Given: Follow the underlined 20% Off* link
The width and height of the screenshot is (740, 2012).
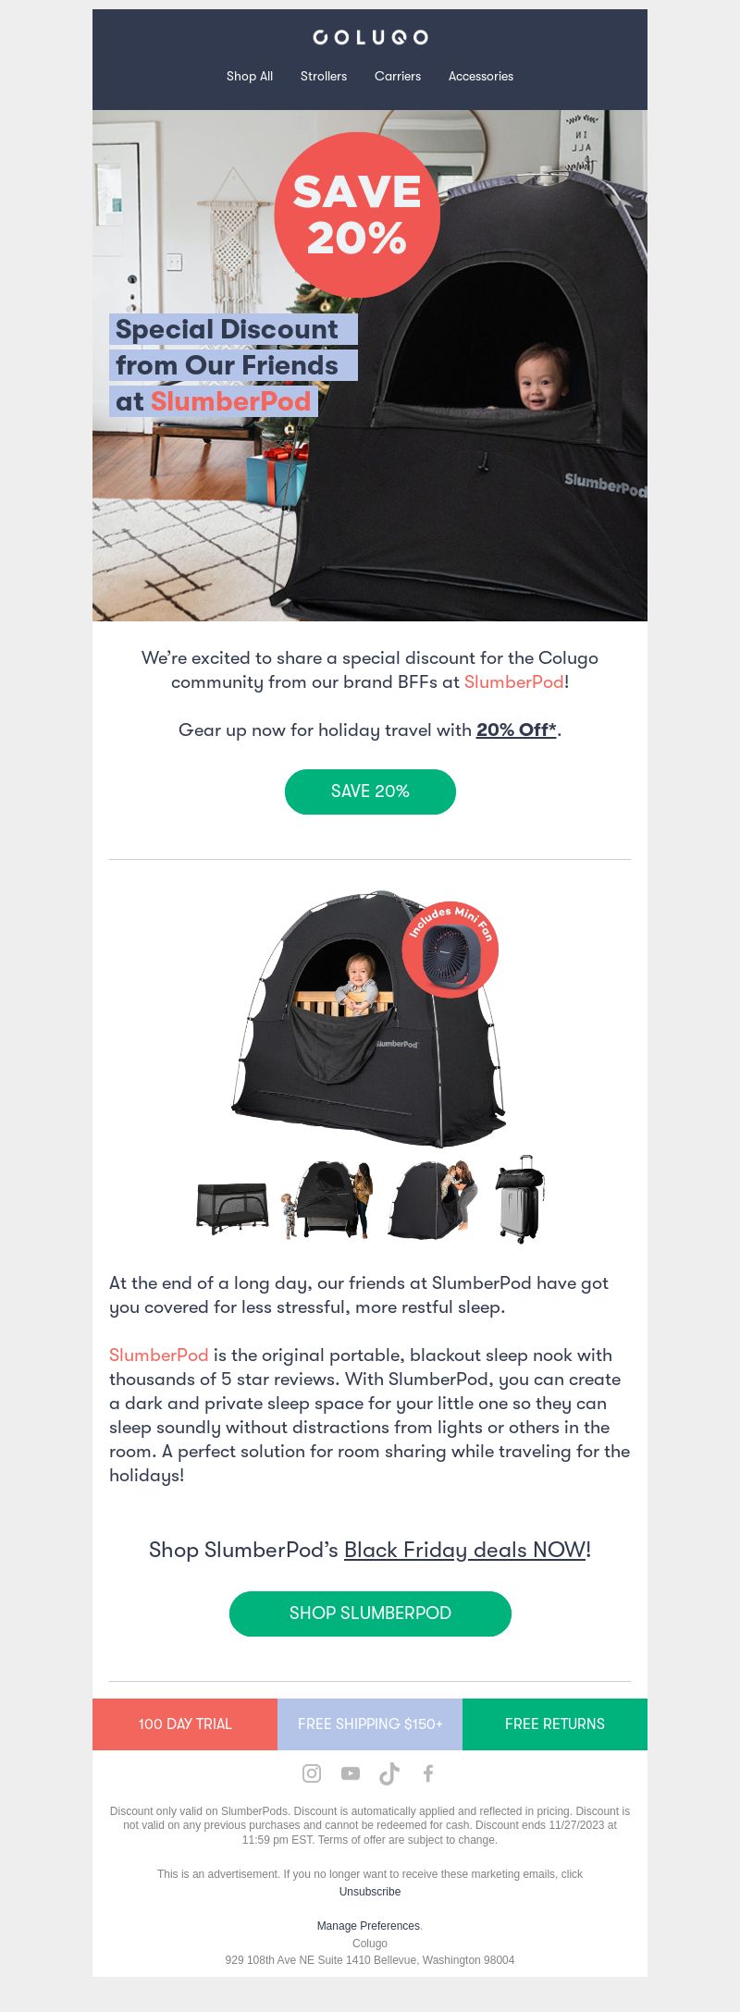Looking at the screenshot, I should click(x=516, y=730).
